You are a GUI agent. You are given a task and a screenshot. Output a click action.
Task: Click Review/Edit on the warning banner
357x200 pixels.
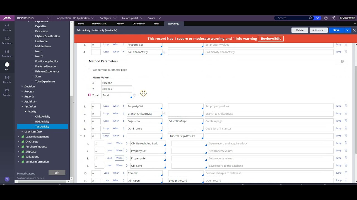[271, 39]
